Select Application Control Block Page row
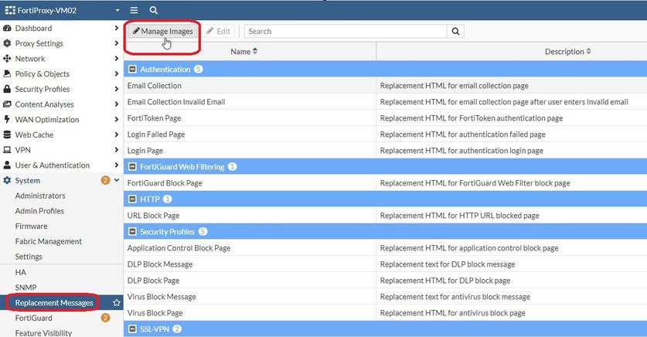This screenshot has width=647, height=337. tap(386, 248)
